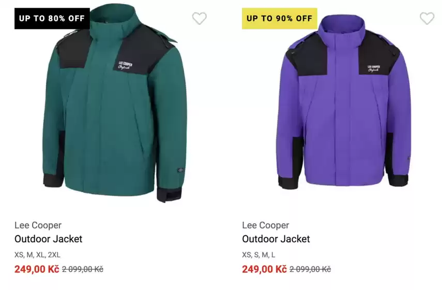Favorite the purple jacket using heart icon
Image resolution: width=442 pixels, height=290 pixels.
[x=427, y=19]
